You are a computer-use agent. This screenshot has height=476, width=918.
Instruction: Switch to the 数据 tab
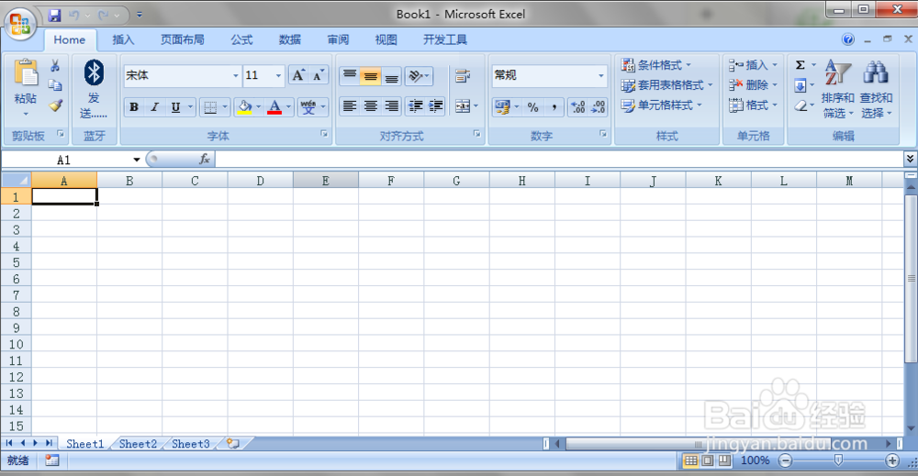[290, 39]
